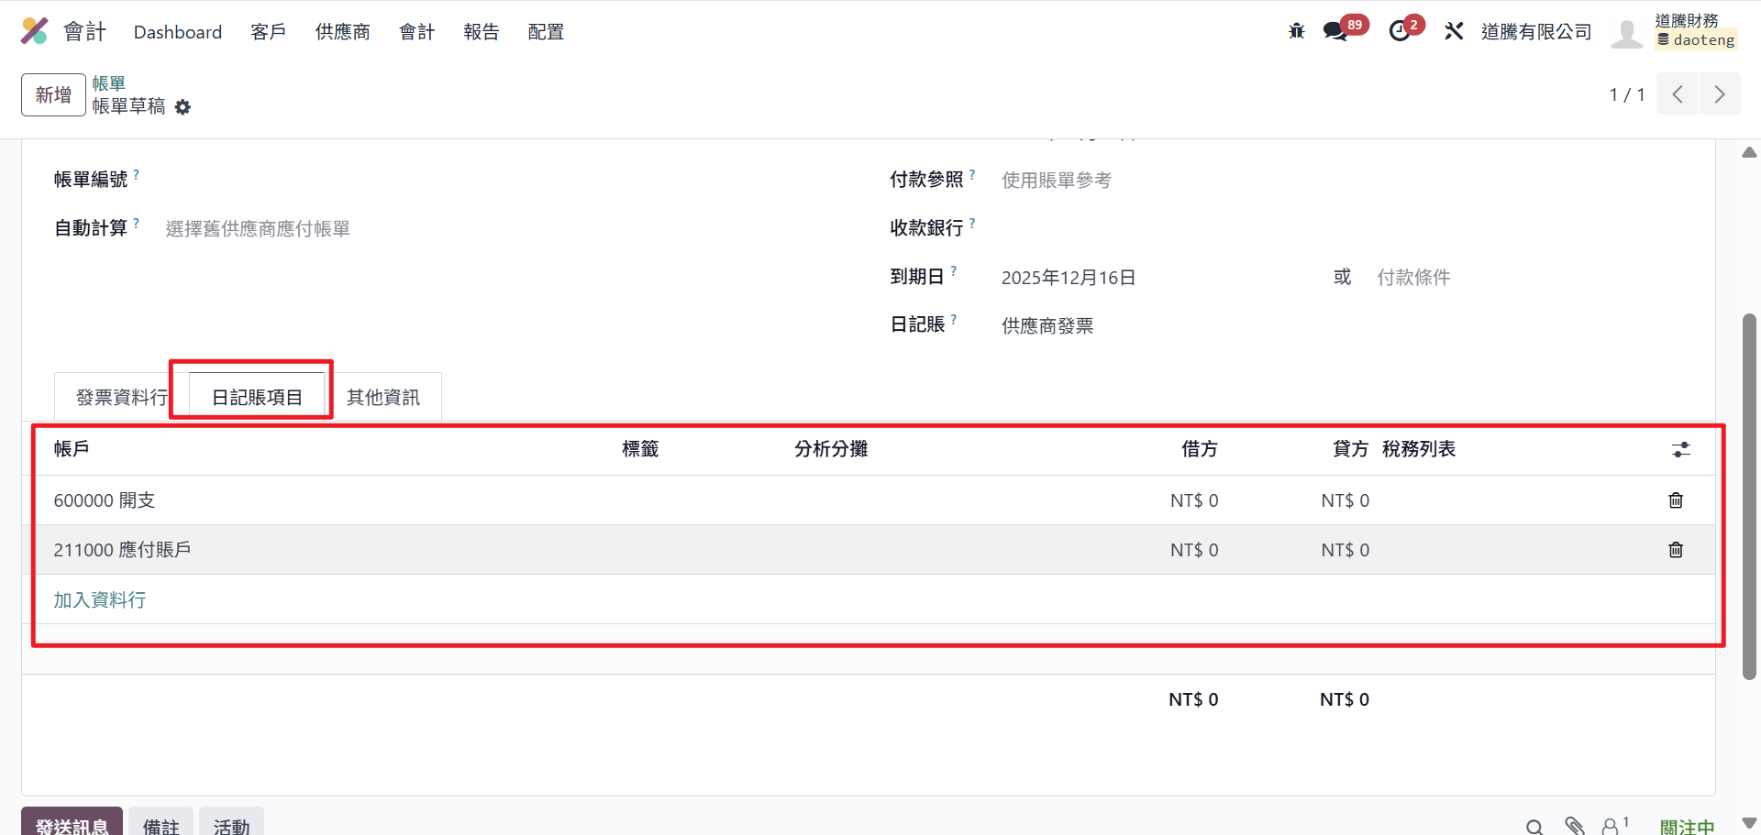Click the 加入資料行 link
The image size is (1761, 835).
99,600
